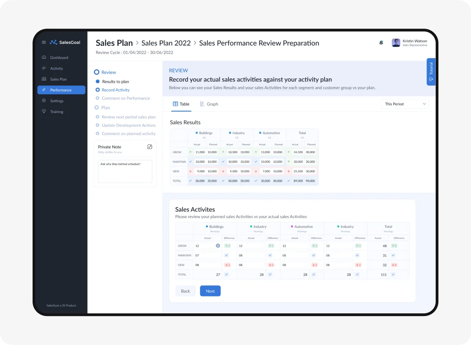Click the Next button
The width and height of the screenshot is (471, 345).
210,291
